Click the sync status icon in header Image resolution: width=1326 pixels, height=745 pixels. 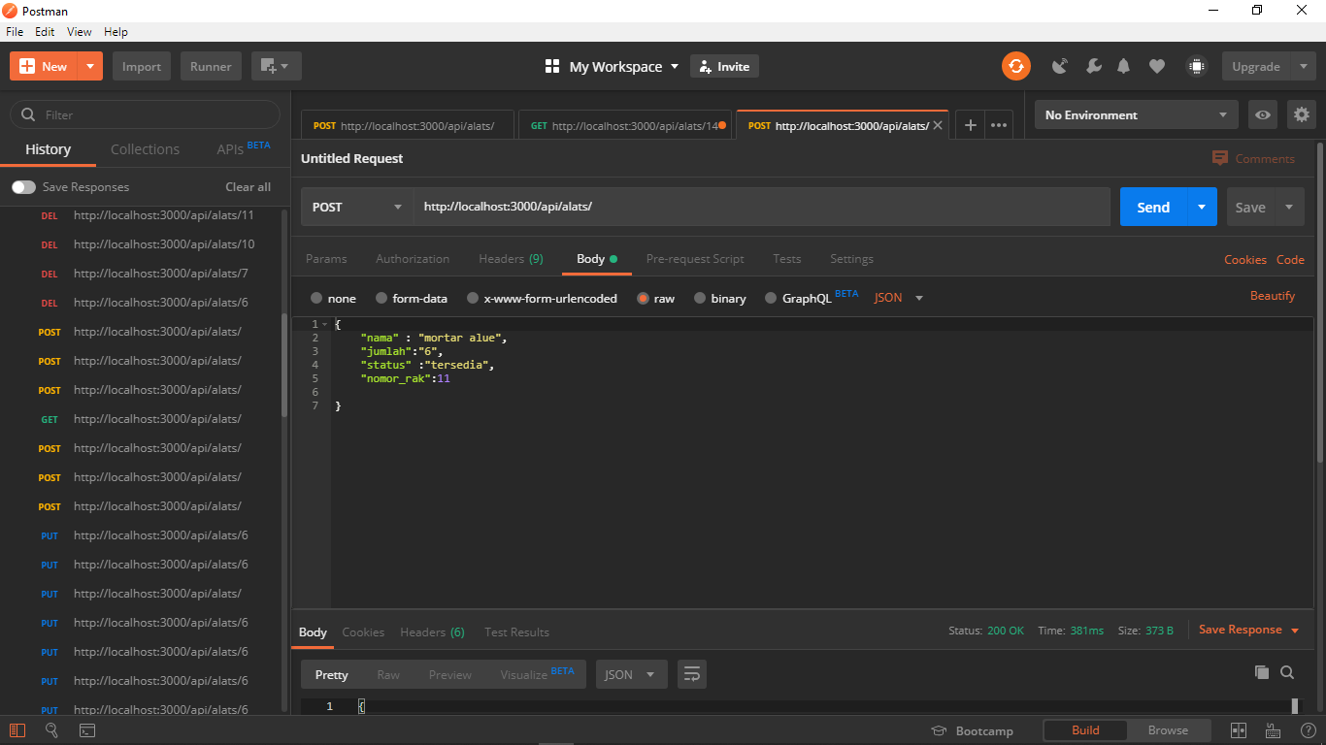tap(1015, 66)
